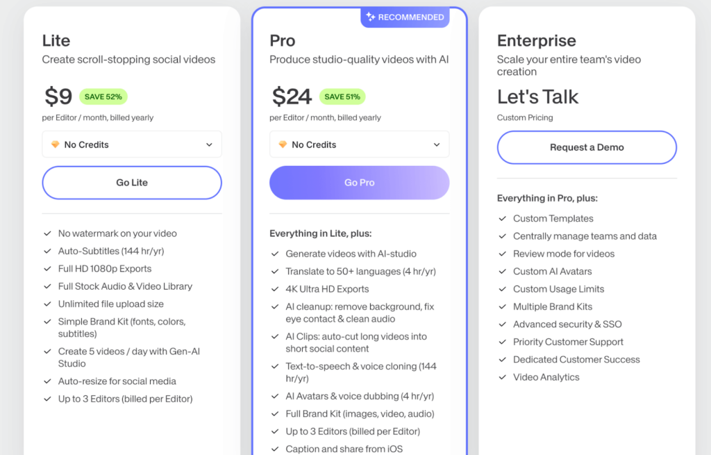Click the diamond credits icon in Lite plan
This screenshot has height=455, width=711.
(56, 144)
